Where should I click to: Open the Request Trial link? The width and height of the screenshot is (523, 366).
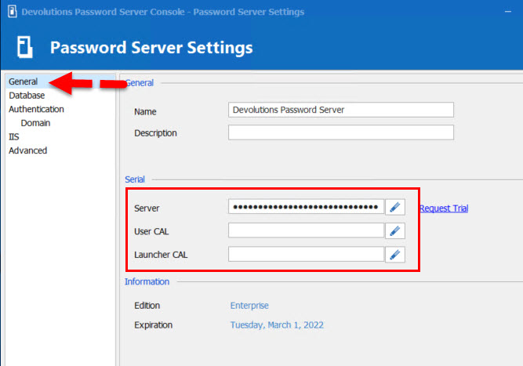pos(443,208)
